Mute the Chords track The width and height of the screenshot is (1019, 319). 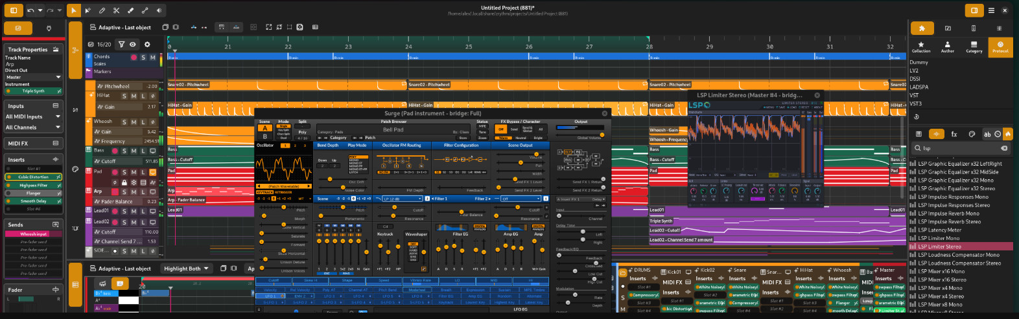(x=153, y=58)
